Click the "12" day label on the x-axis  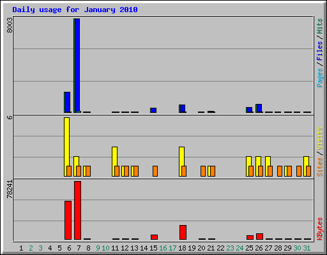pos(125,248)
